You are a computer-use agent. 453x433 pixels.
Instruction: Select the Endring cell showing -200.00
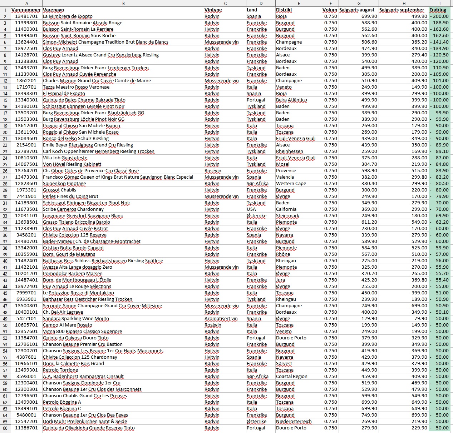[439, 16]
